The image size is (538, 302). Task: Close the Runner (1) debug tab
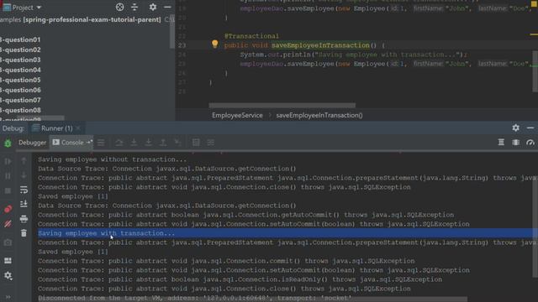[78, 128]
